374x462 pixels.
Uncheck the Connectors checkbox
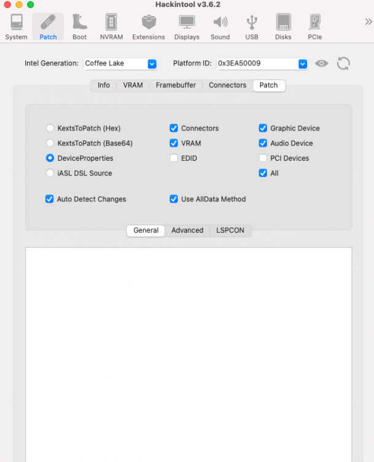pyautogui.click(x=173, y=128)
